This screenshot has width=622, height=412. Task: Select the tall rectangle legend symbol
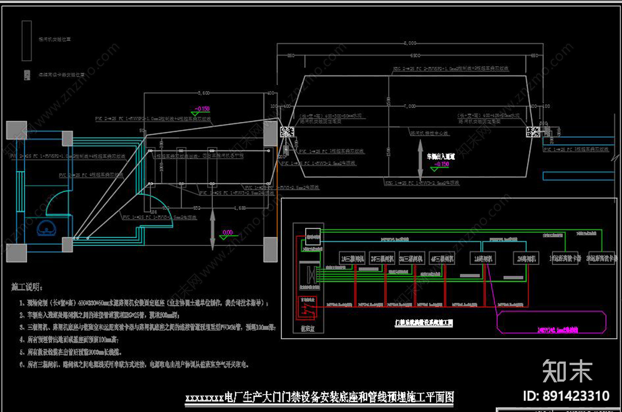(x=27, y=41)
